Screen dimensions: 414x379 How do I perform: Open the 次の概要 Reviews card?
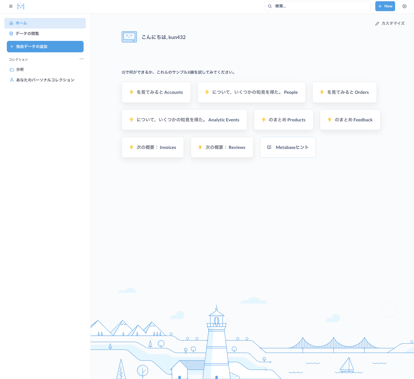[x=222, y=147]
